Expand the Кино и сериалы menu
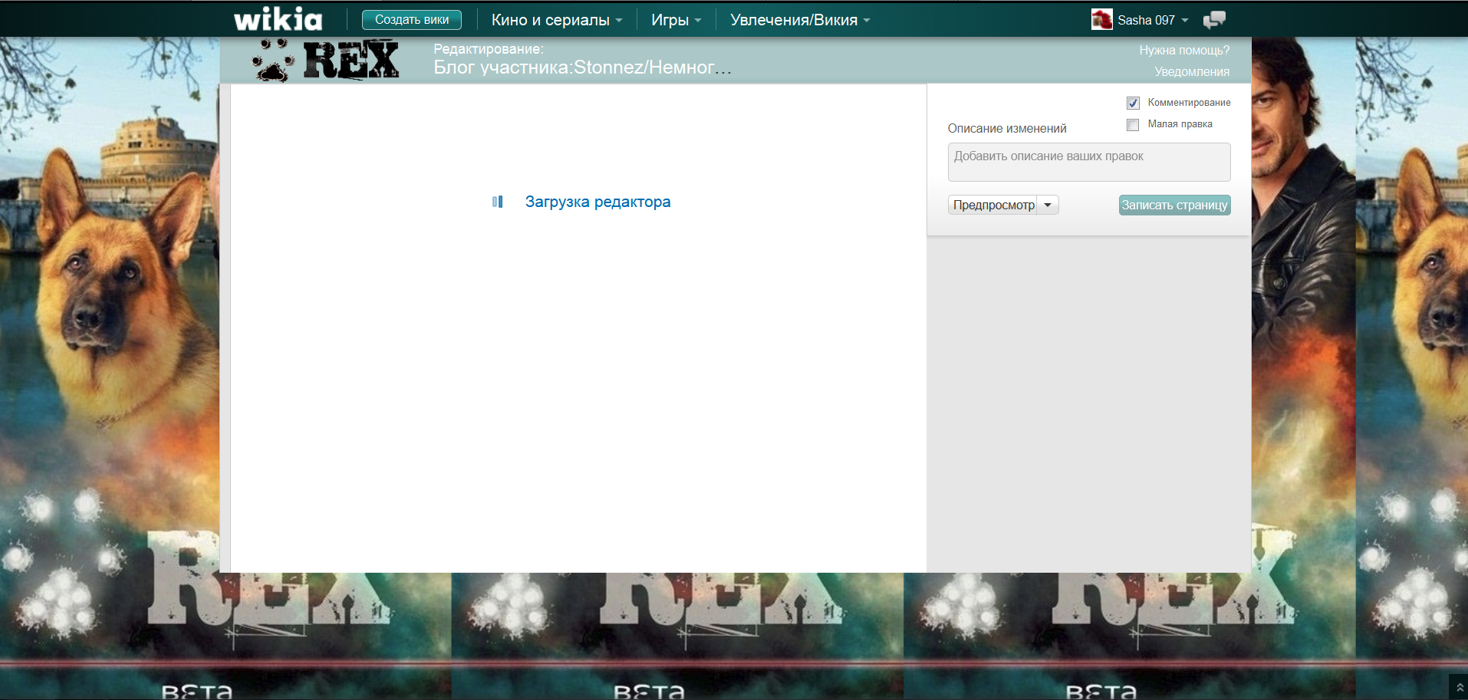 557,20
